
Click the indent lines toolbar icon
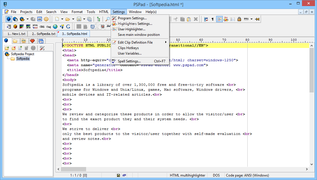(x=9, y=27)
